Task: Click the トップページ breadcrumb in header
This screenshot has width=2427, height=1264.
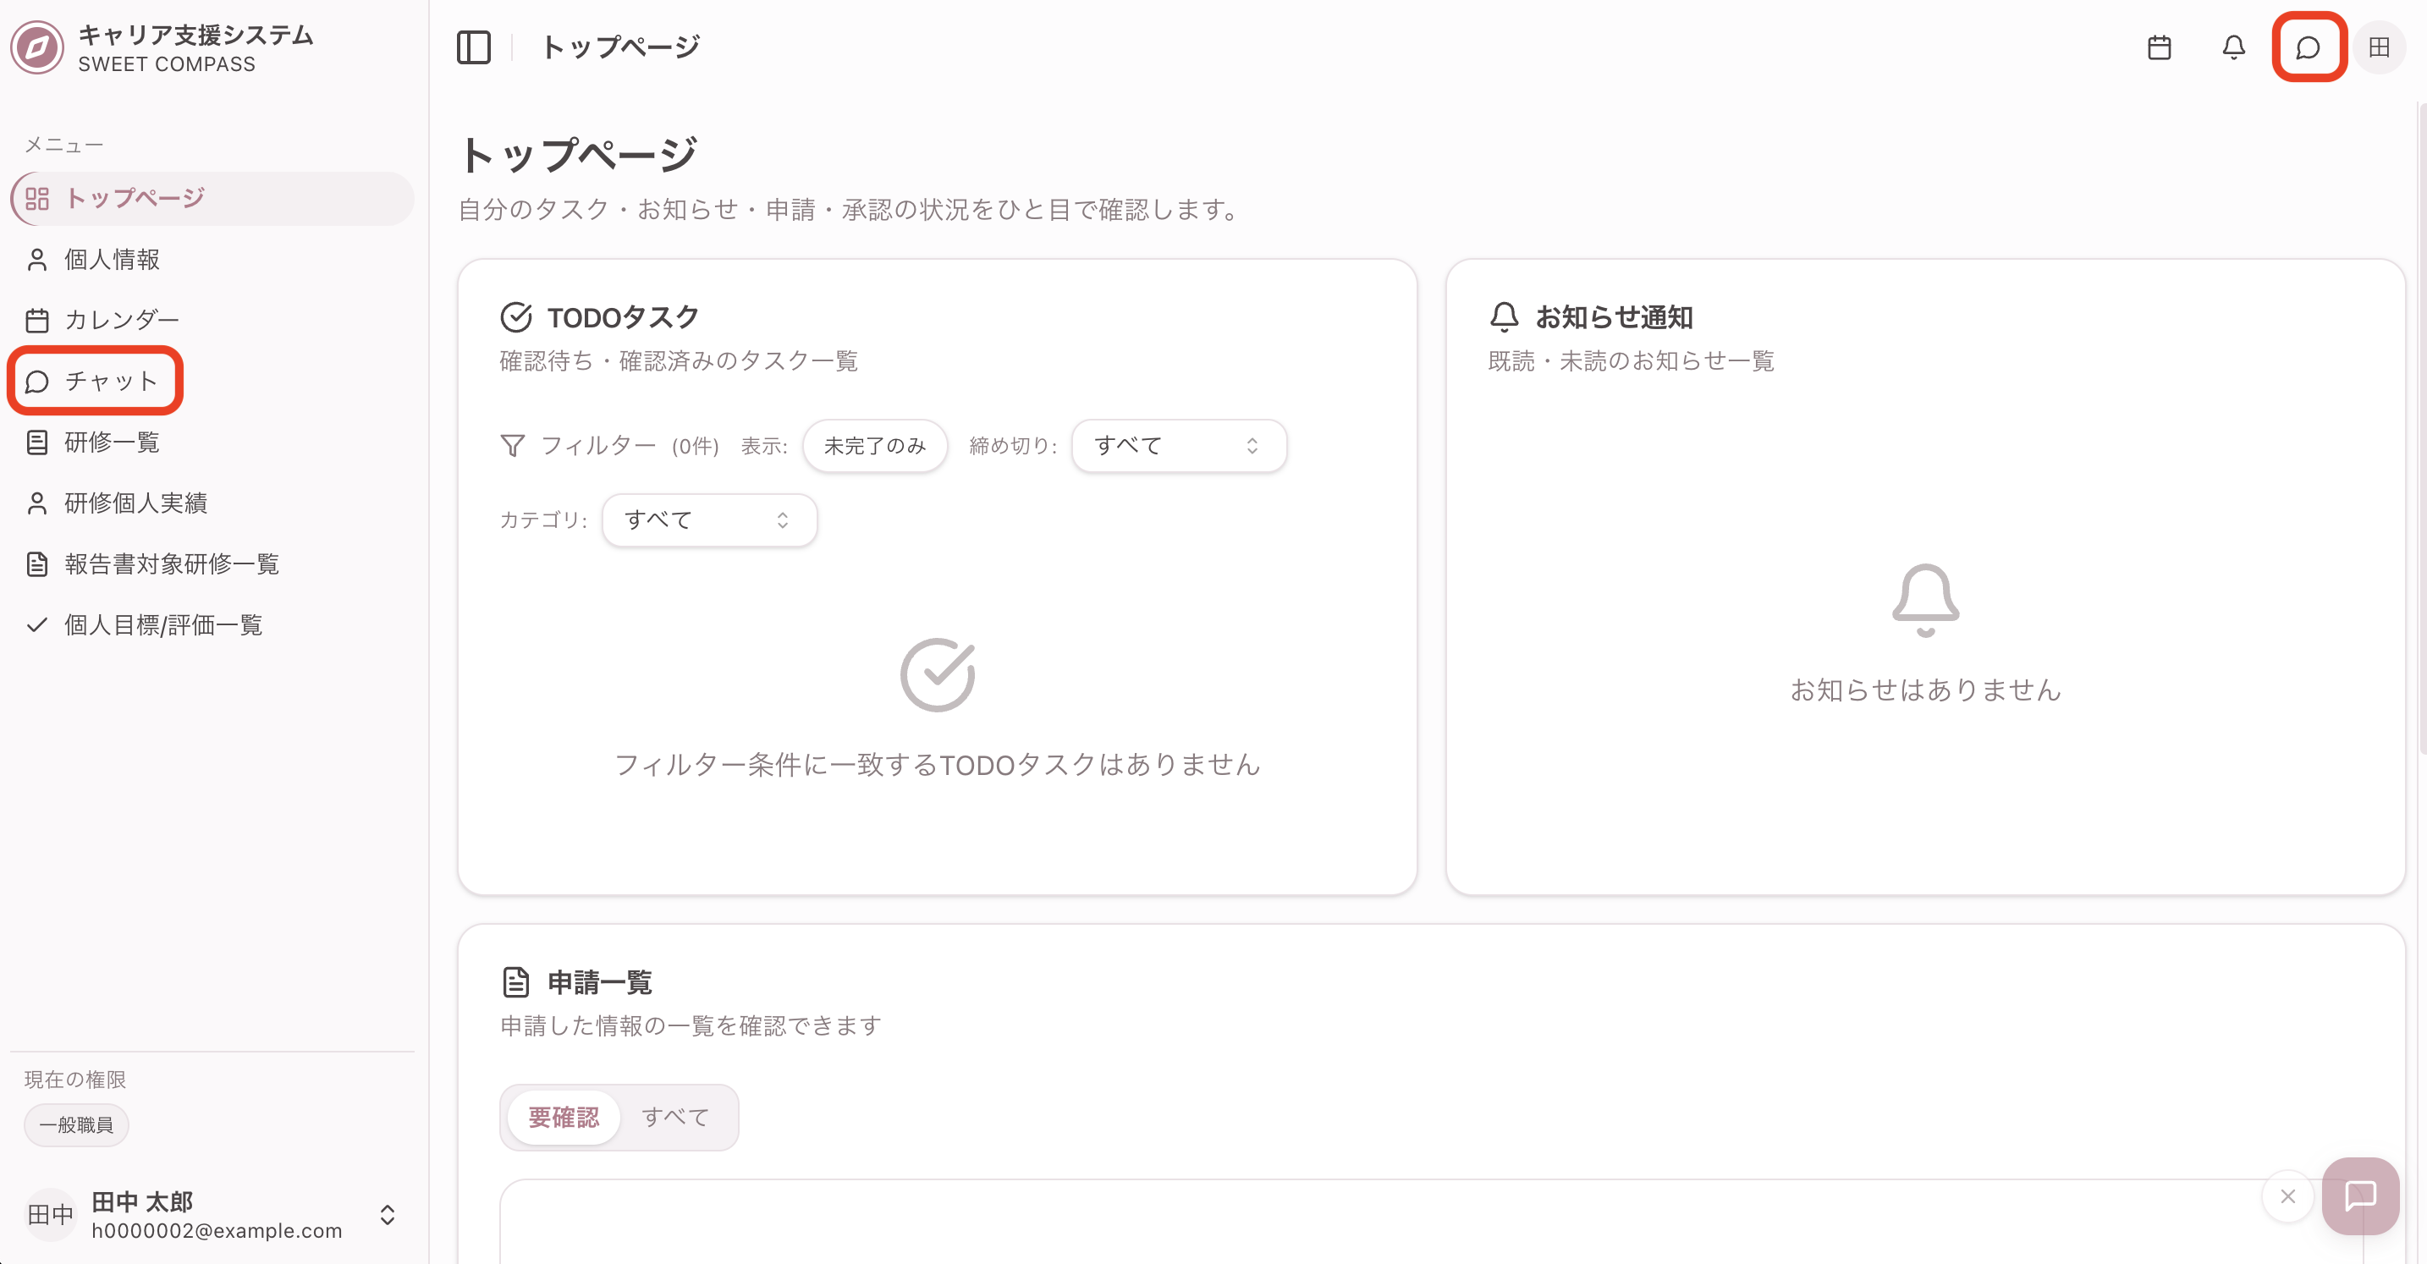Action: [621, 47]
